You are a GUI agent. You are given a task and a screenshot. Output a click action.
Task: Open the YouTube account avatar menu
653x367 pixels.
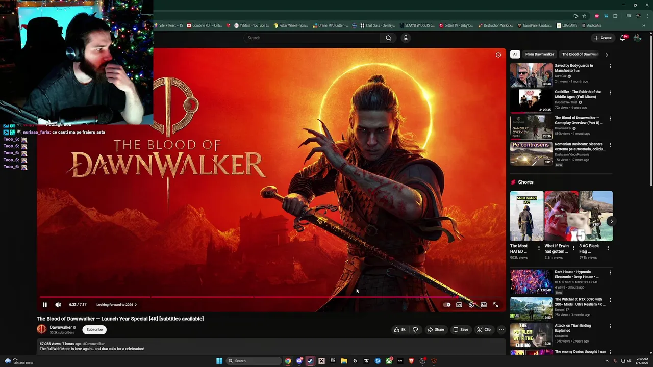638,38
